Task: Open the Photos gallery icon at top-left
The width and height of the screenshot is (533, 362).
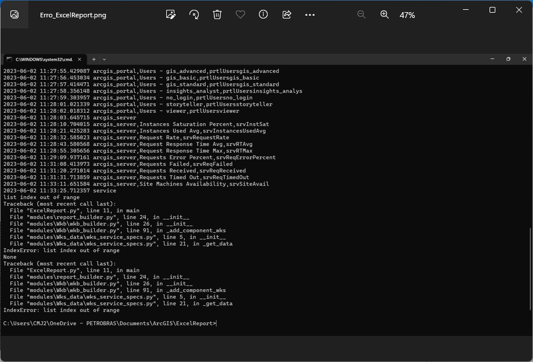Action: [14, 14]
